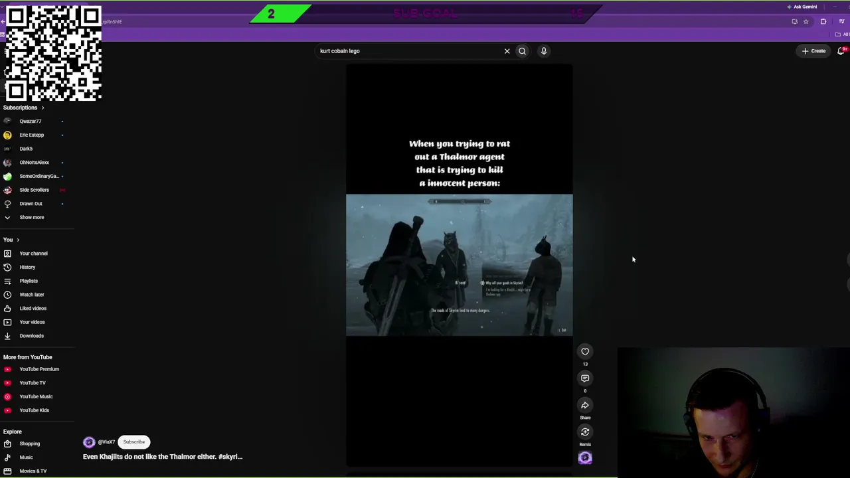The image size is (850, 478).
Task: Click the Short title 'Even Khajiits do not like...'
Action: (x=163, y=457)
